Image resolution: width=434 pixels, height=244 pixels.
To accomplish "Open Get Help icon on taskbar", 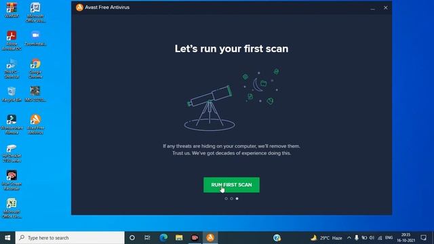I will click(x=277, y=238).
